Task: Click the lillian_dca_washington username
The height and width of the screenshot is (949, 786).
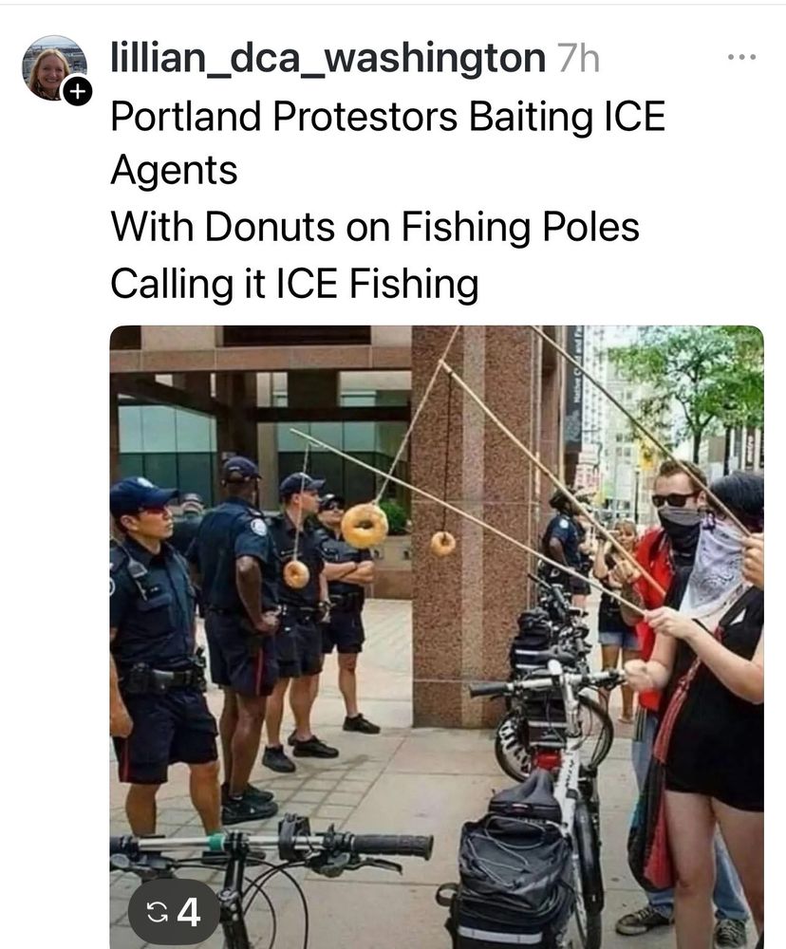Action: pos(327,58)
